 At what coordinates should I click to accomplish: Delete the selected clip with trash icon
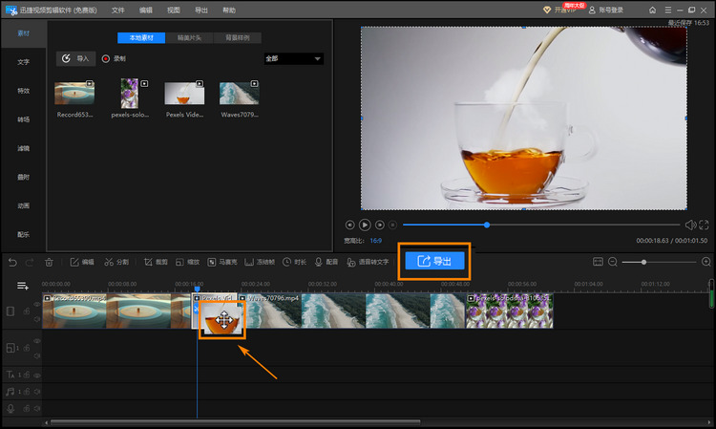(49, 262)
